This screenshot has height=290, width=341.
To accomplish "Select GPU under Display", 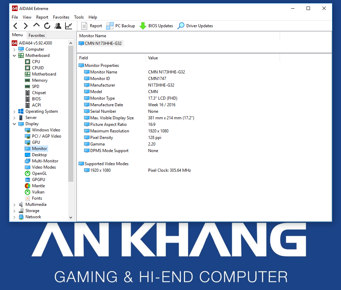I will pyautogui.click(x=33, y=142).
